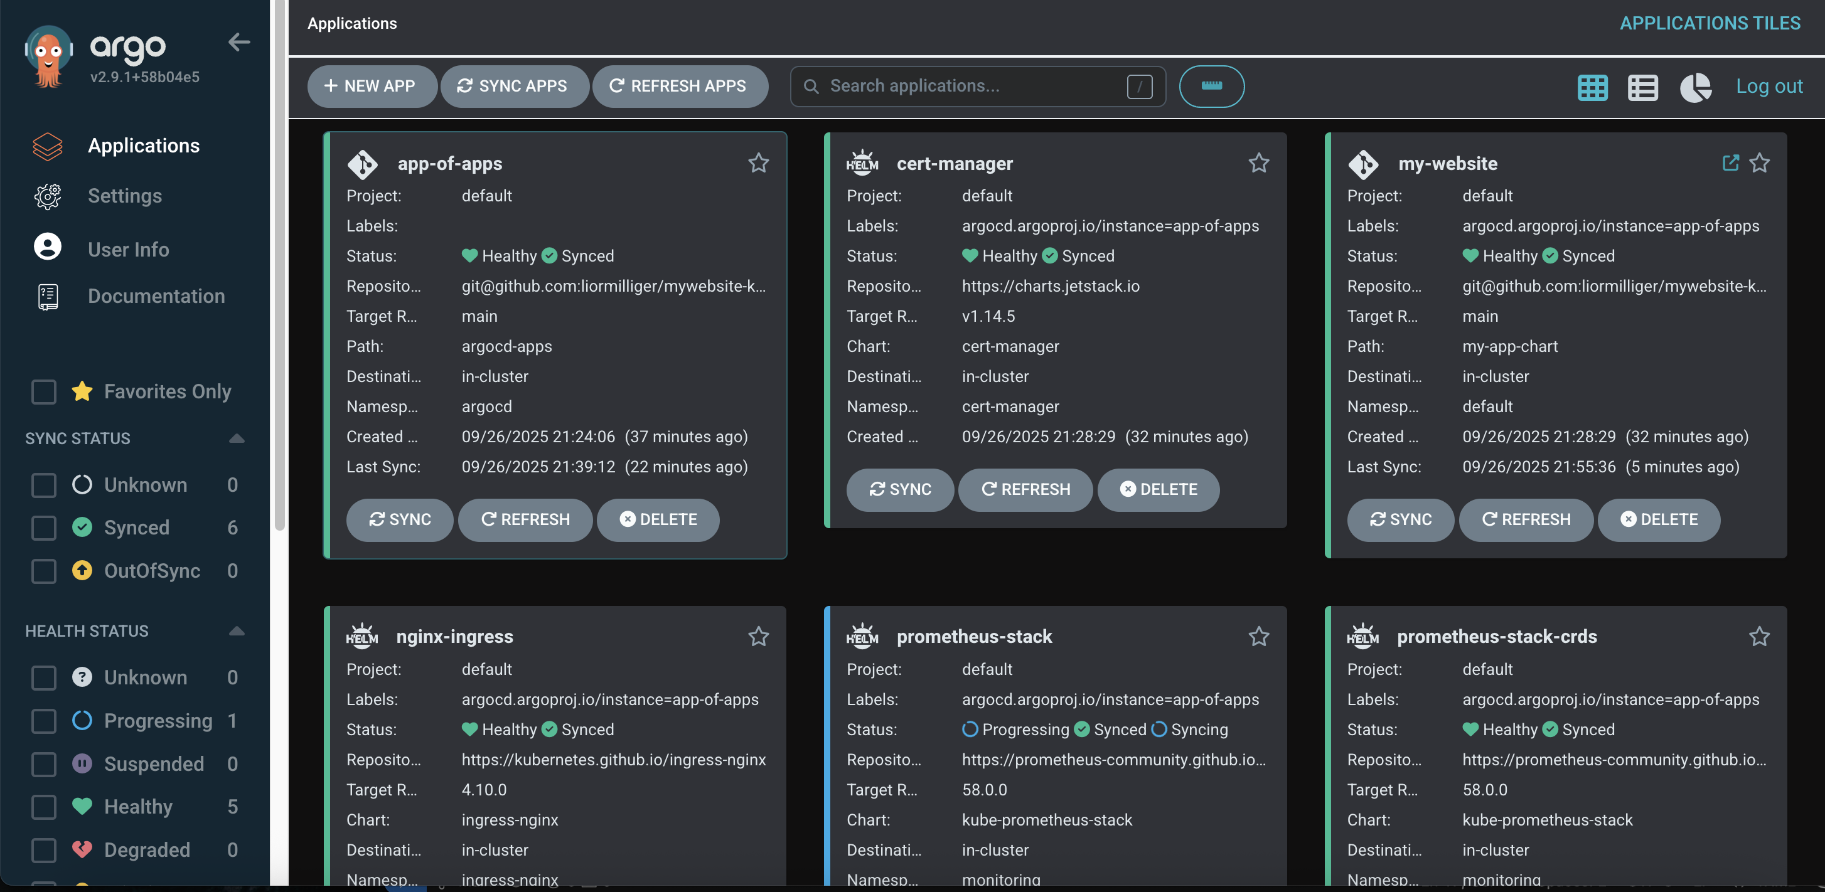Open the pie chart summary view
The height and width of the screenshot is (892, 1825).
click(1694, 87)
